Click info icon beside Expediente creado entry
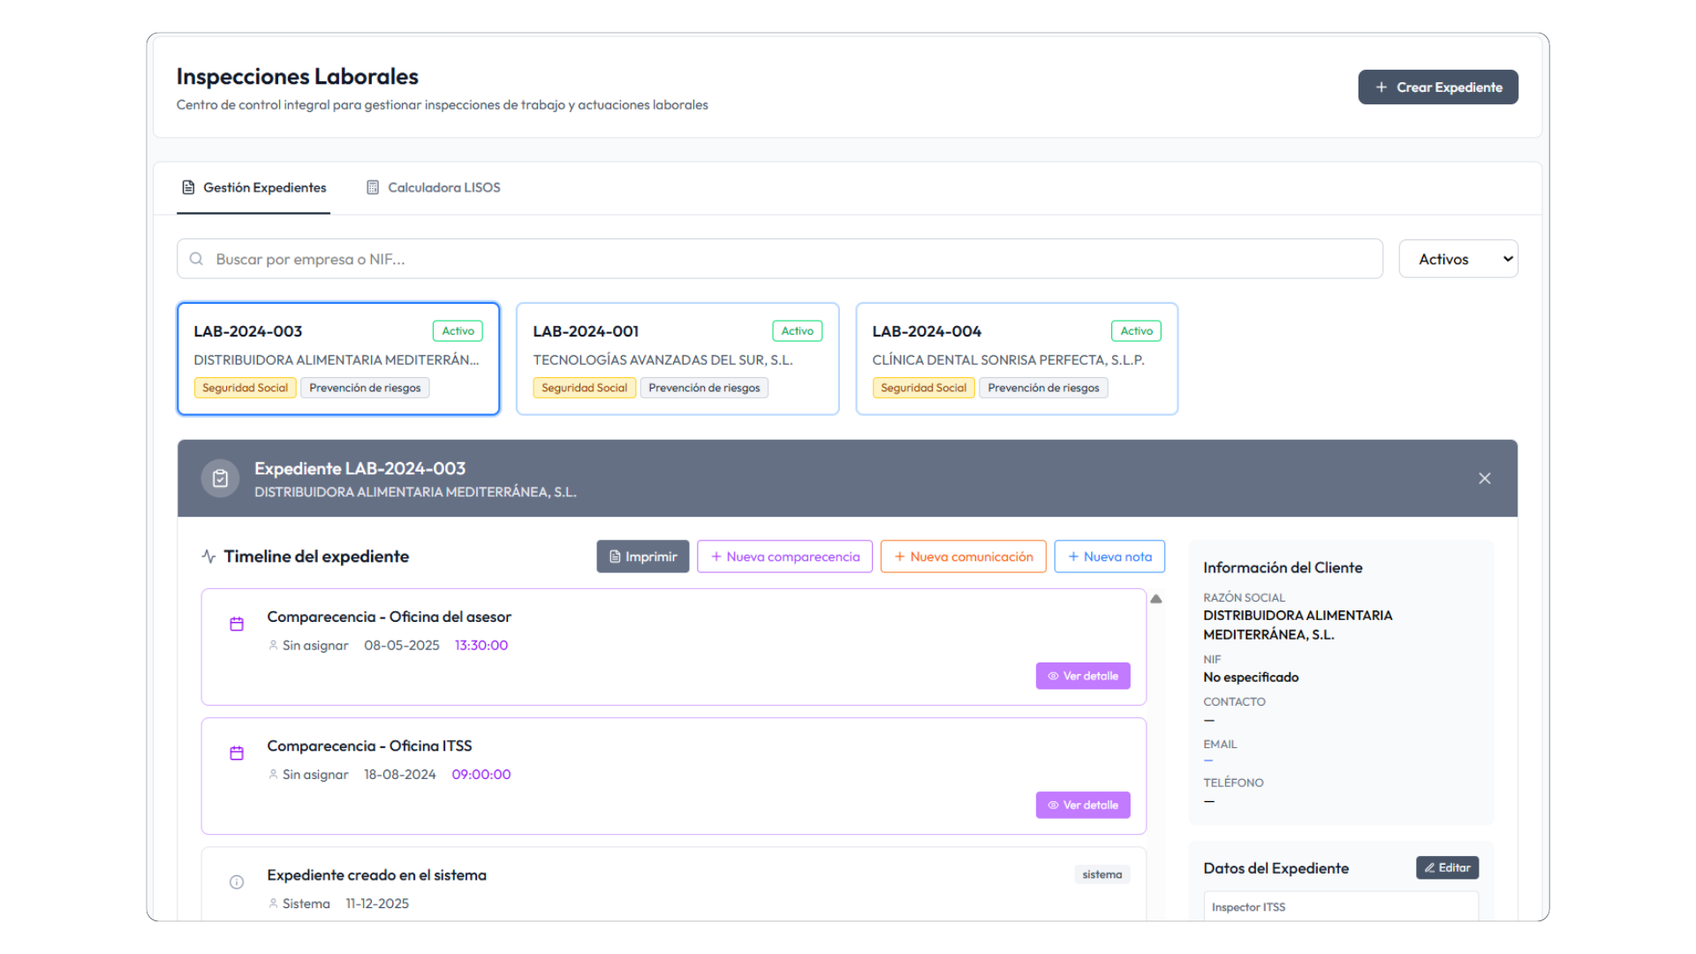 click(x=237, y=882)
